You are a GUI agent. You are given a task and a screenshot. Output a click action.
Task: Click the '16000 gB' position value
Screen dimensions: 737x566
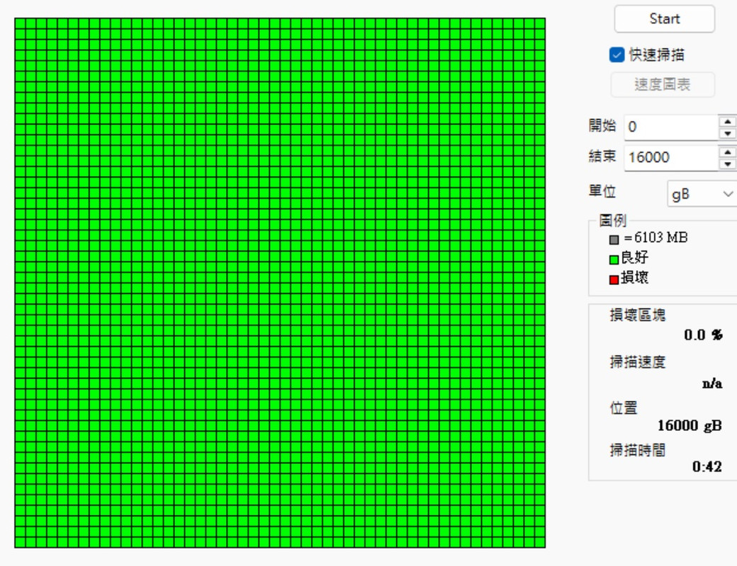[x=690, y=425]
